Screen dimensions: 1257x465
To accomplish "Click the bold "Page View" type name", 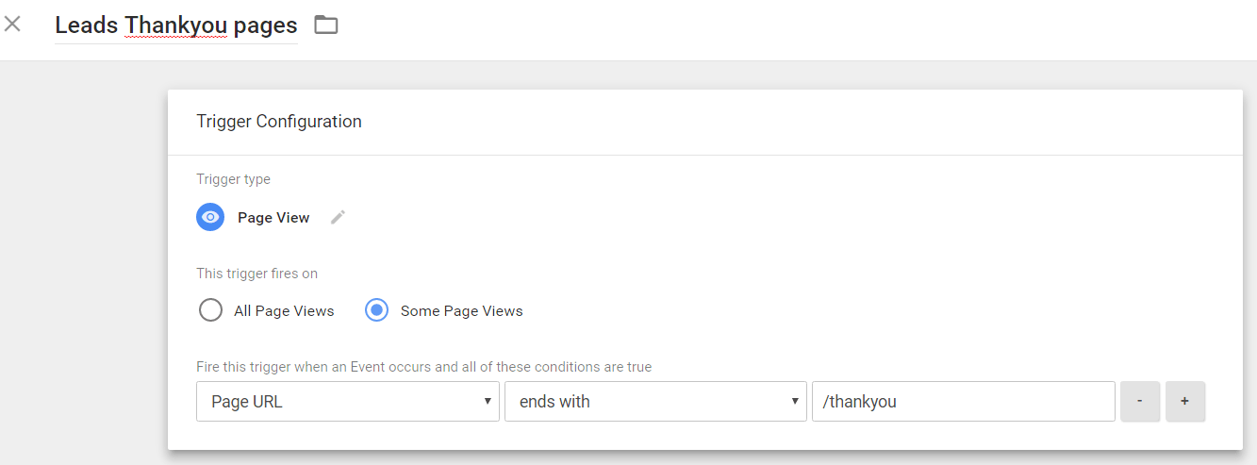I will (273, 218).
